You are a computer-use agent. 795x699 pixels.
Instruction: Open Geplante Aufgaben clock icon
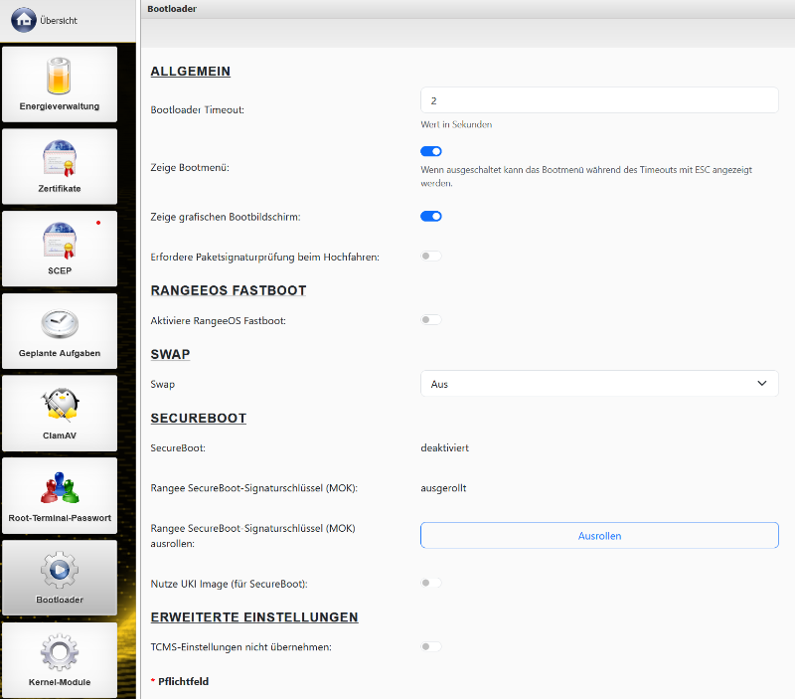[x=60, y=323]
